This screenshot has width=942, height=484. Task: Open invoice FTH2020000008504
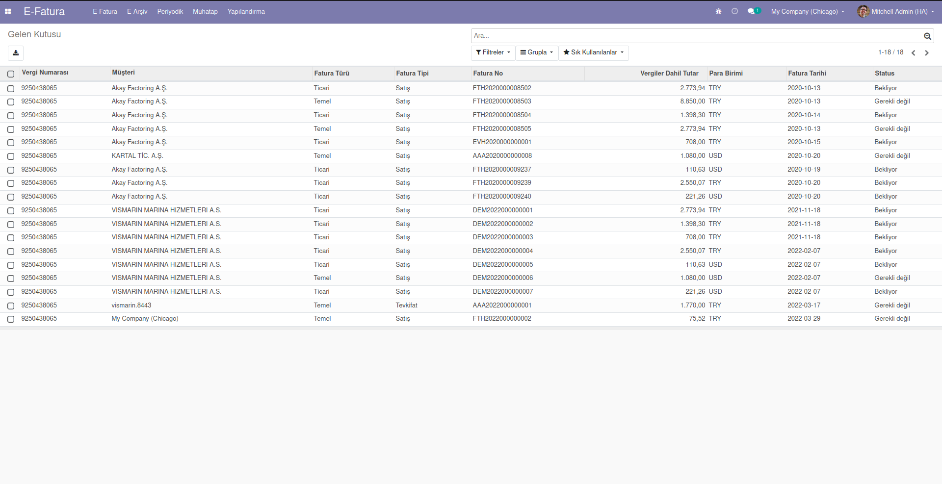pos(502,115)
